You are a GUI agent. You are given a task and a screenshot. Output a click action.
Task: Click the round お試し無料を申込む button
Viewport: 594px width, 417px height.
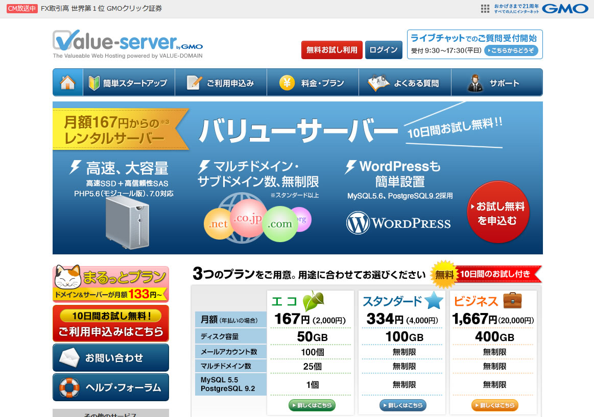[498, 212]
